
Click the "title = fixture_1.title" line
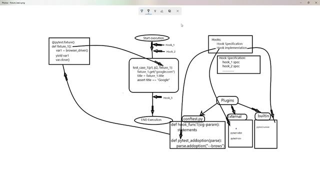tap(150, 75)
